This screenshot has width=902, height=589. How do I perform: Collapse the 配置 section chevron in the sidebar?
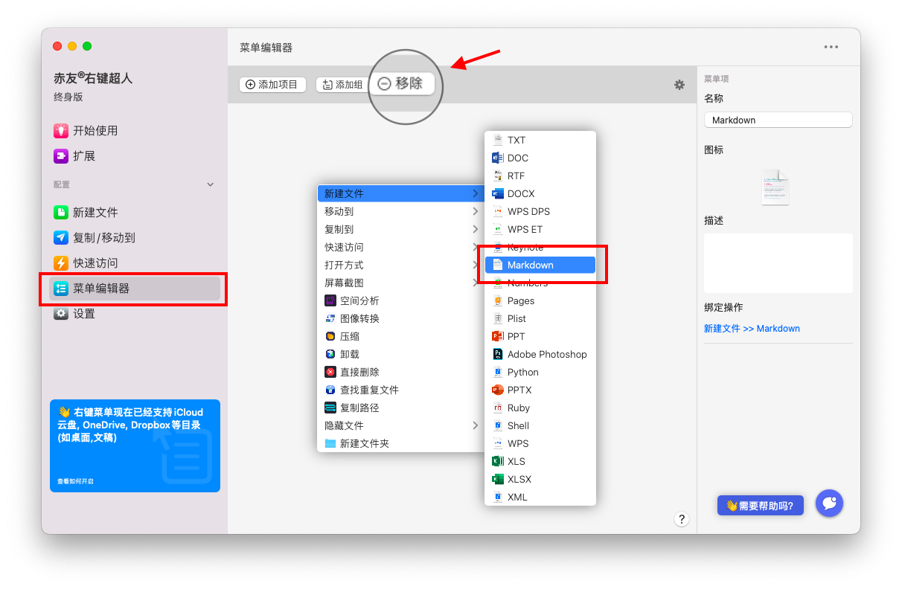tap(210, 184)
